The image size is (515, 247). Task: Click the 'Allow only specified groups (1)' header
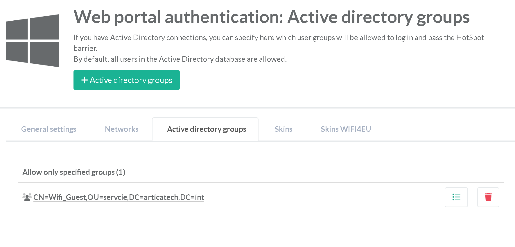(74, 172)
